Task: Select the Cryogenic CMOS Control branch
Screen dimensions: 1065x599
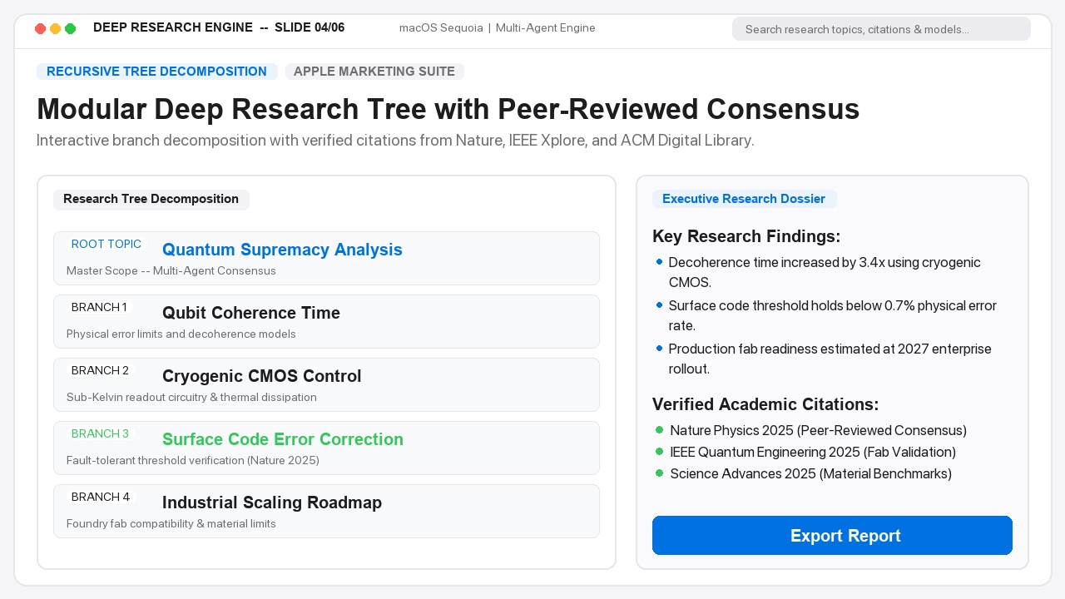Action: 326,384
